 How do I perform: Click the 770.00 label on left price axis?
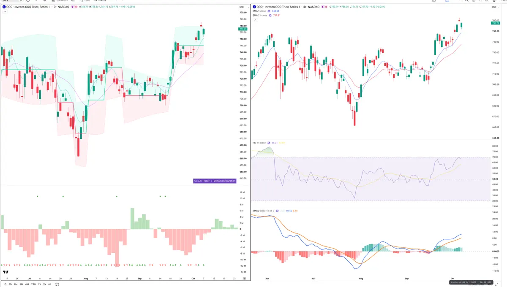coord(243,13)
